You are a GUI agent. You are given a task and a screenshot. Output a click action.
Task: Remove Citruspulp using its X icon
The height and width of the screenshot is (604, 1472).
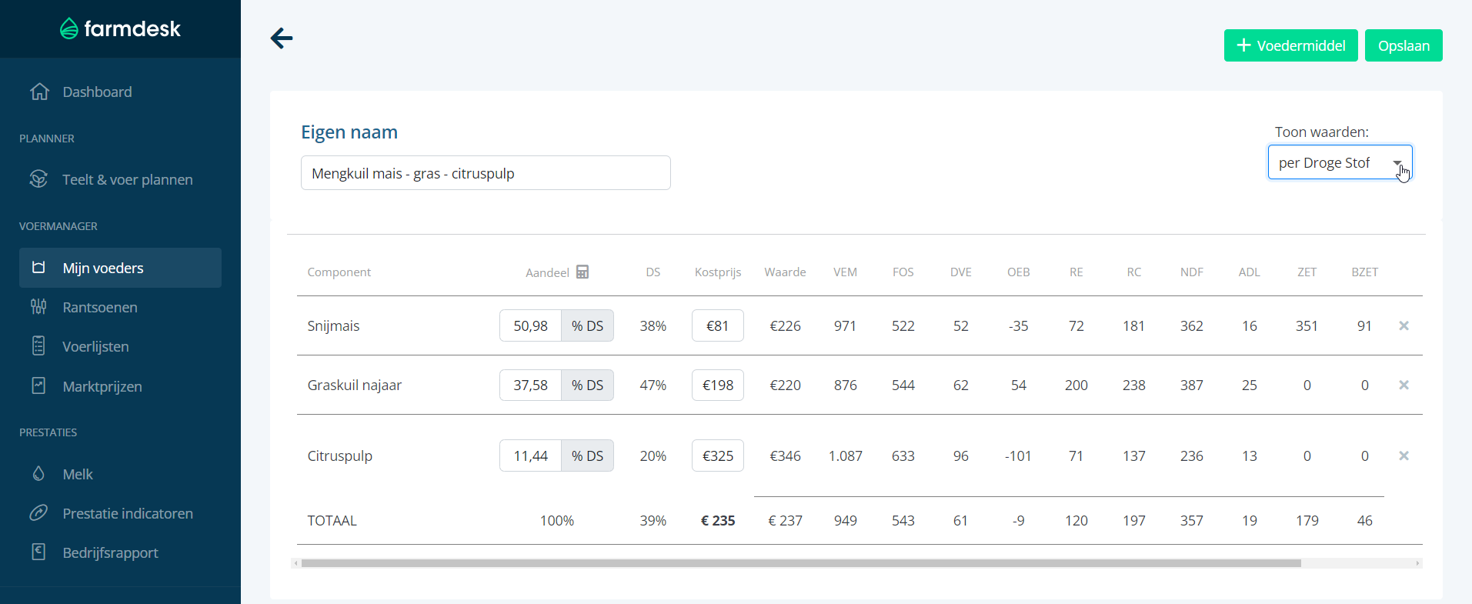click(x=1404, y=456)
